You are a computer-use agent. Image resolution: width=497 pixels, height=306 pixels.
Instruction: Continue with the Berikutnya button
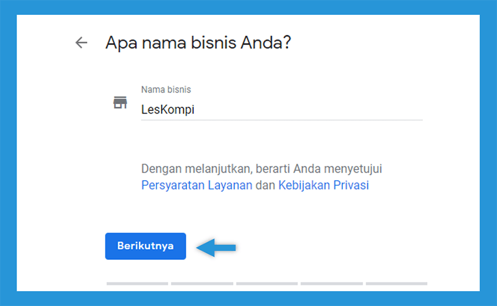point(145,246)
